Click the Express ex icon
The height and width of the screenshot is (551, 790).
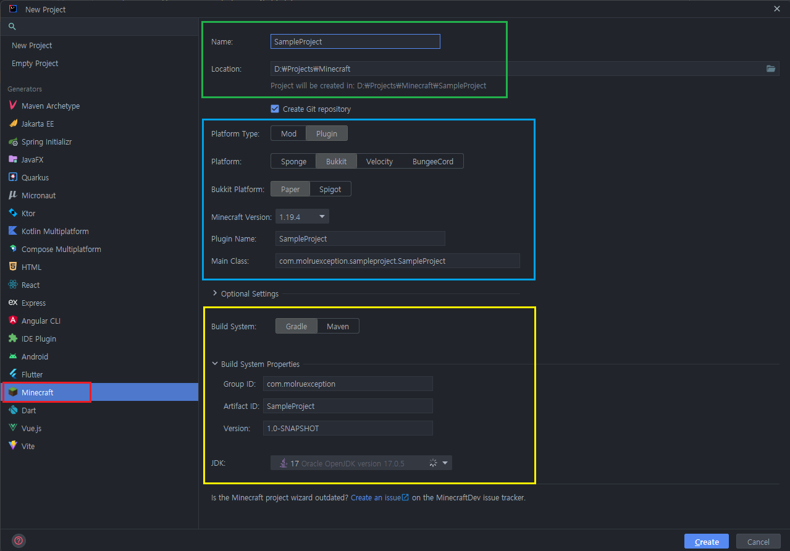point(13,303)
